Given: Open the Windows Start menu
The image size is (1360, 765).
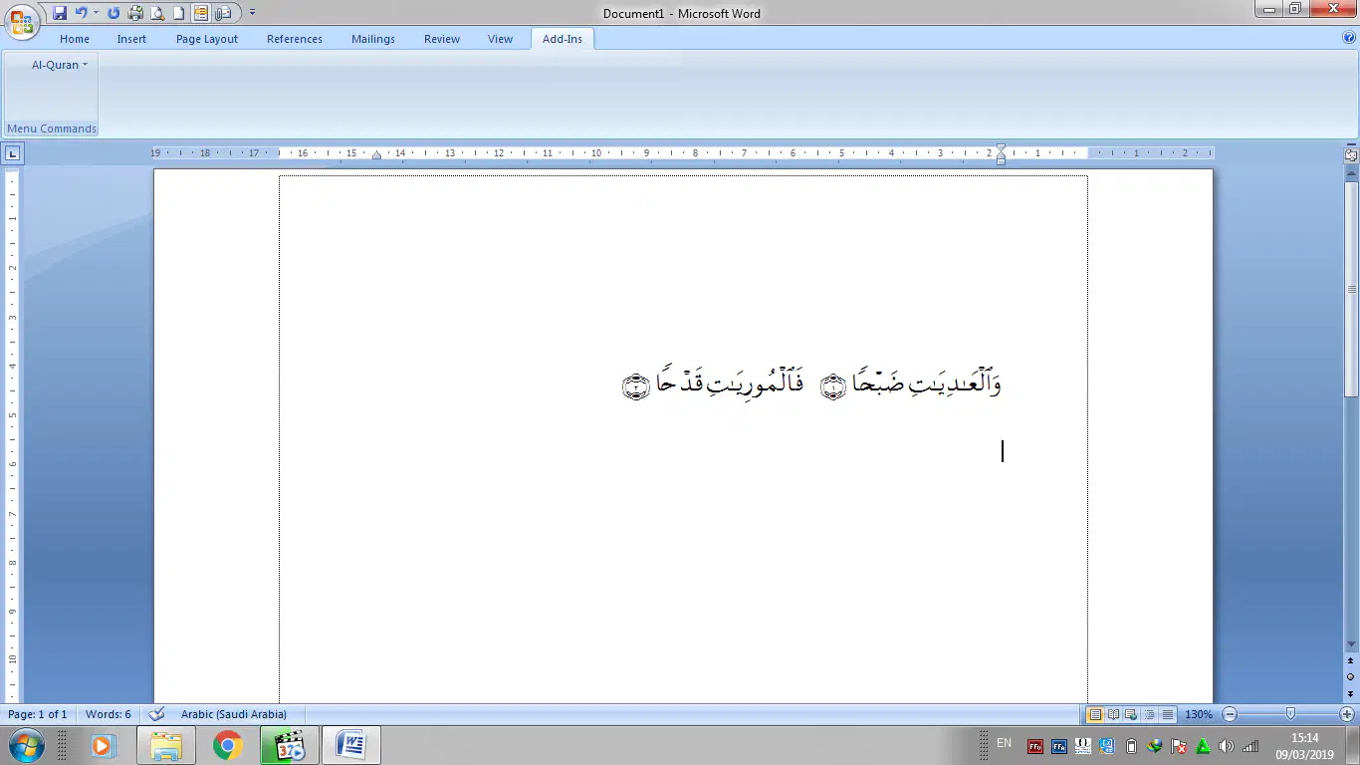Looking at the screenshot, I should [25, 745].
